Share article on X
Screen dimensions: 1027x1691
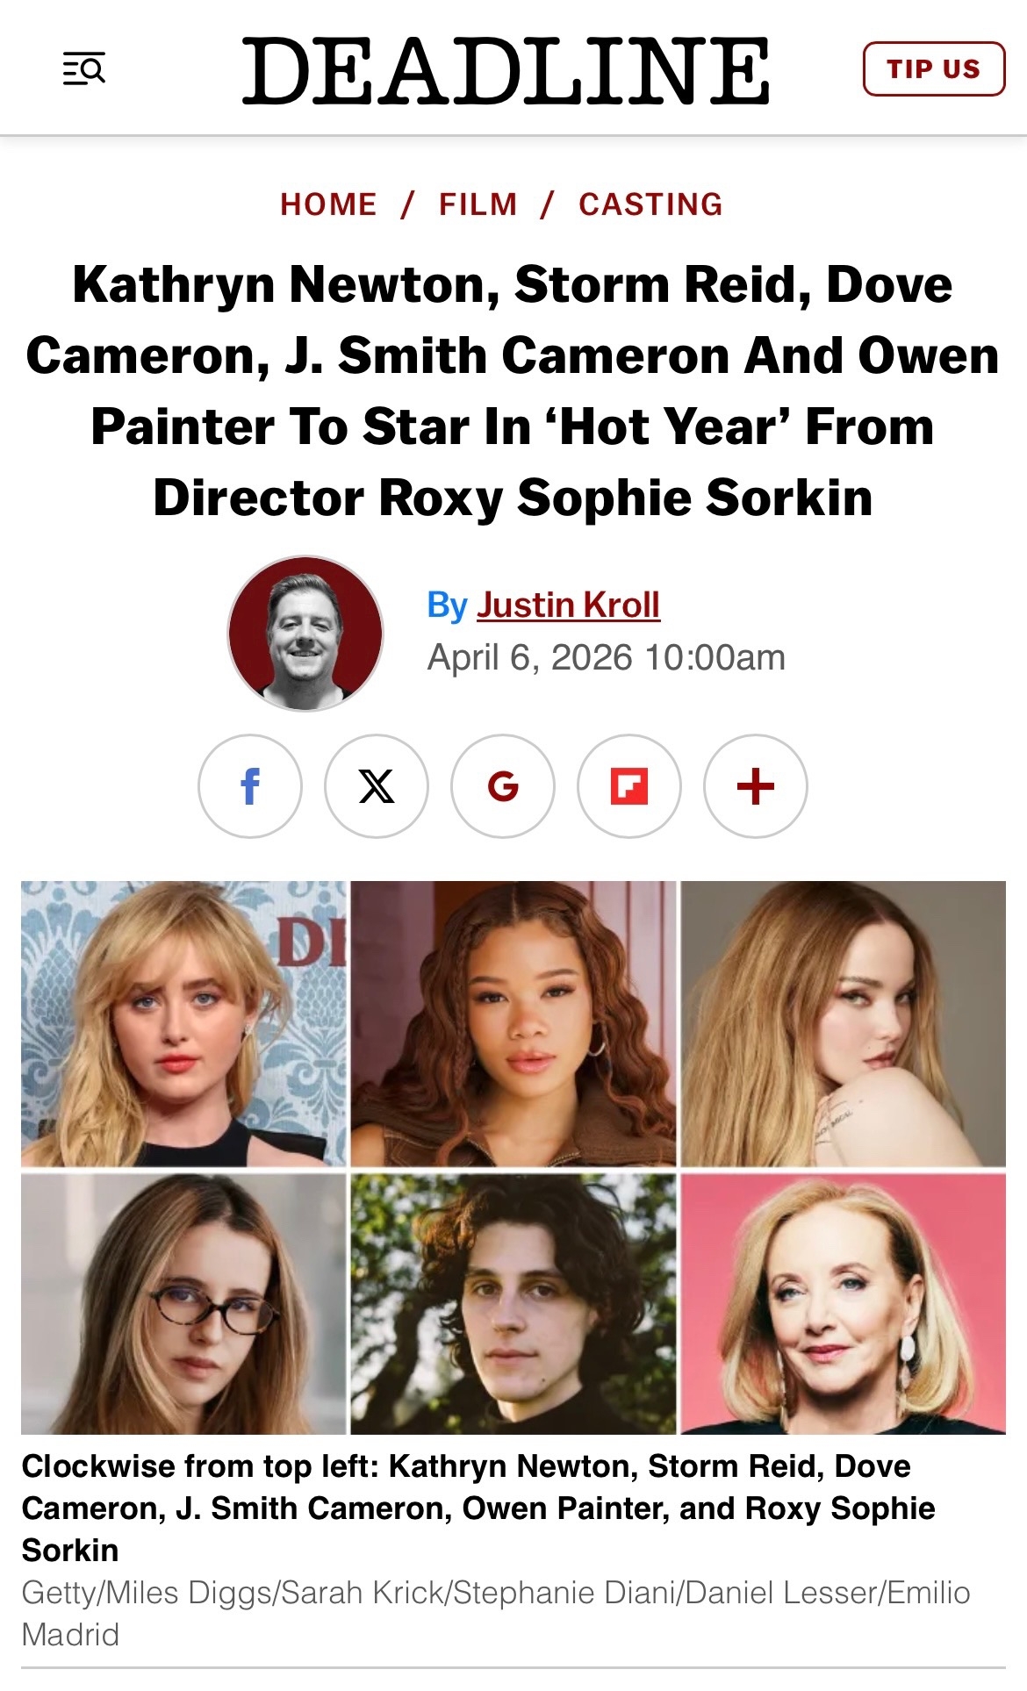[377, 786]
